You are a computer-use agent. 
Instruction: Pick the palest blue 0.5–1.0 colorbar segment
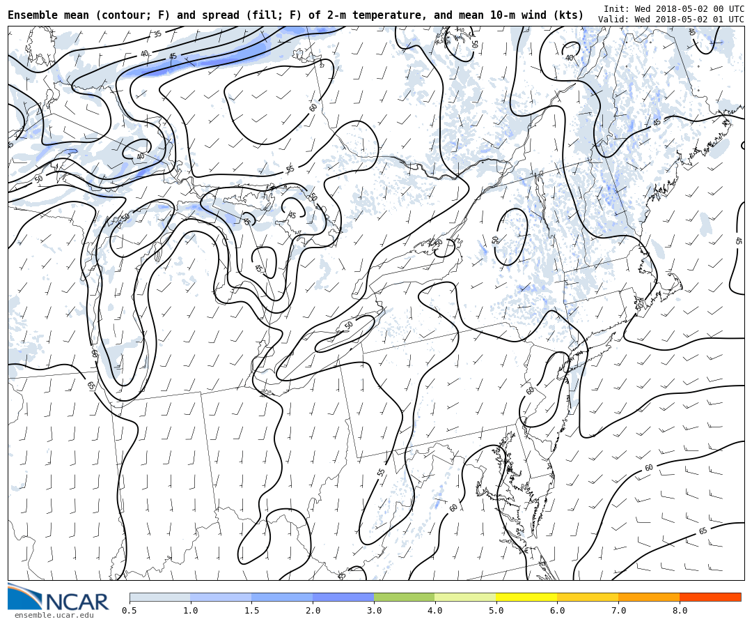[x=160, y=598]
